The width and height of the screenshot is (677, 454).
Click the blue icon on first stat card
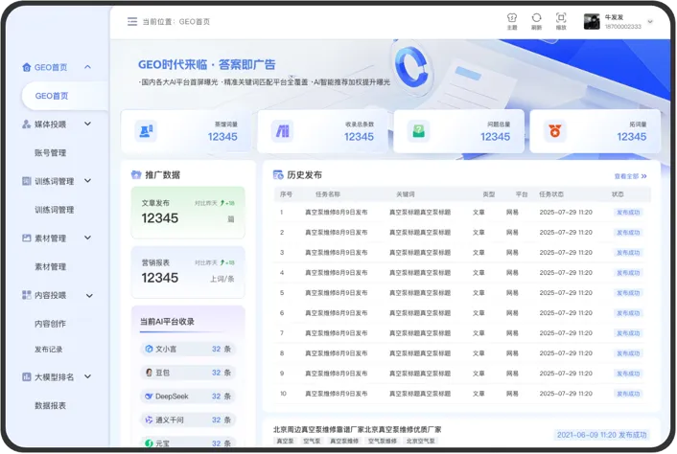[146, 131]
